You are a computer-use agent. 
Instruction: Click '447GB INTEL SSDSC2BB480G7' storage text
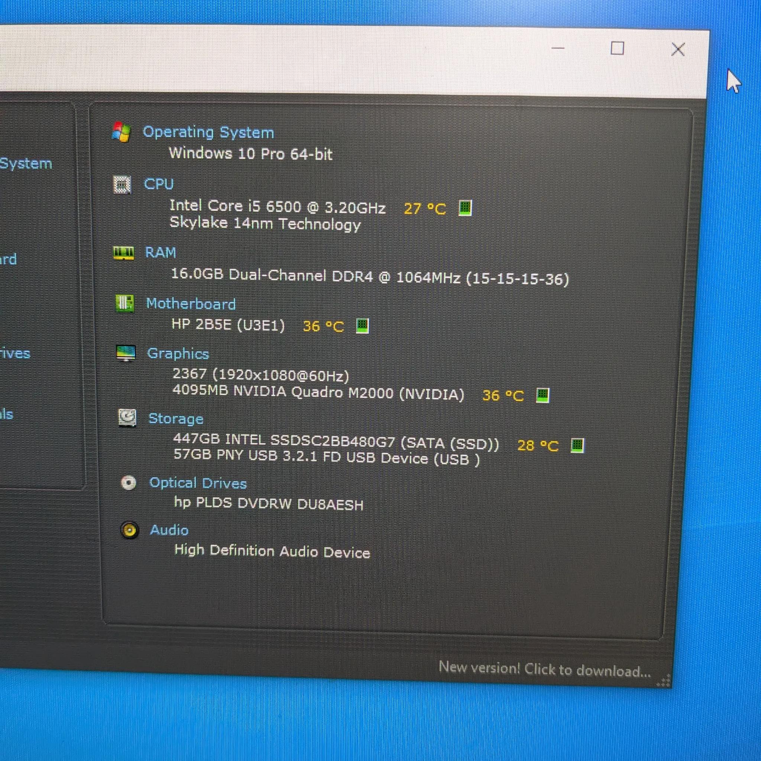click(284, 441)
